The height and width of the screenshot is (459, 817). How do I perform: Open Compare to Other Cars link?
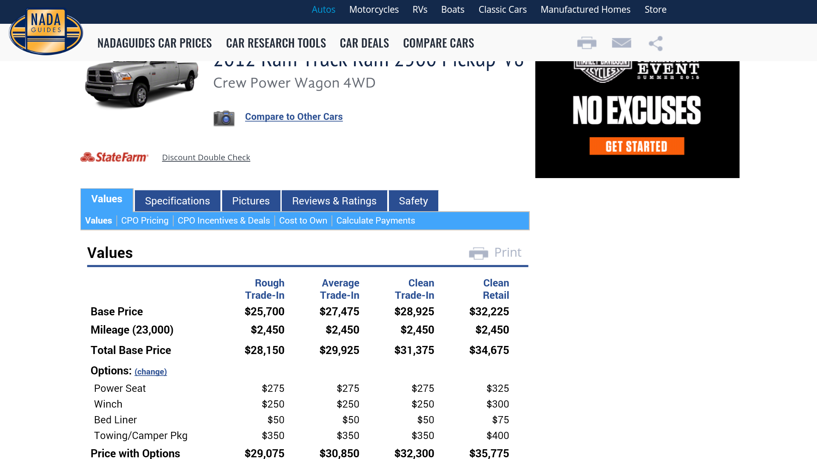coord(294,117)
